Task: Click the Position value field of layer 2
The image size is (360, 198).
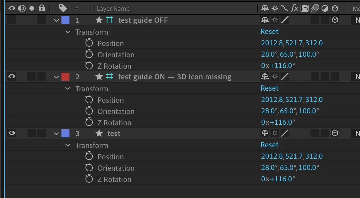Action: (x=292, y=100)
